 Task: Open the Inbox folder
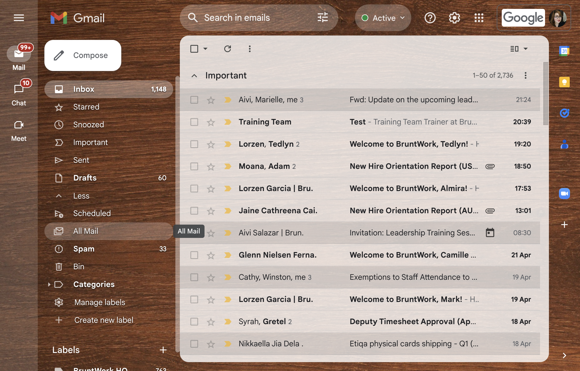(x=109, y=89)
